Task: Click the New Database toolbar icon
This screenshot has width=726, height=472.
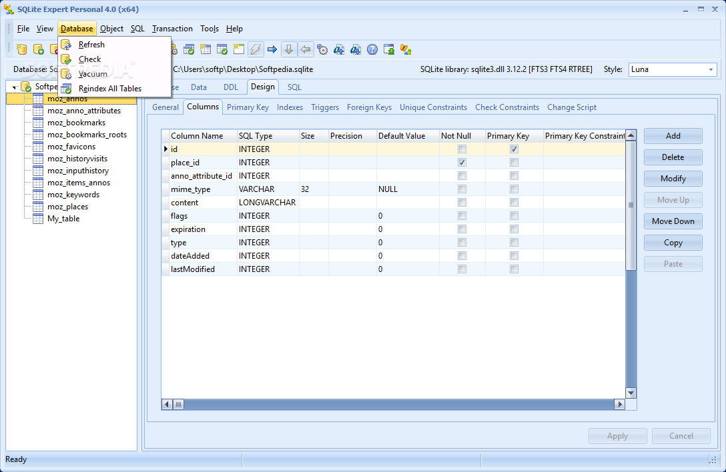Action: coord(22,49)
